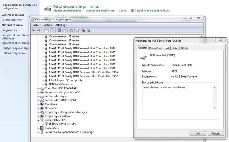
Task: Open Gestionnaire de périphériques link in Control Panel
Action: (x=152, y=11)
